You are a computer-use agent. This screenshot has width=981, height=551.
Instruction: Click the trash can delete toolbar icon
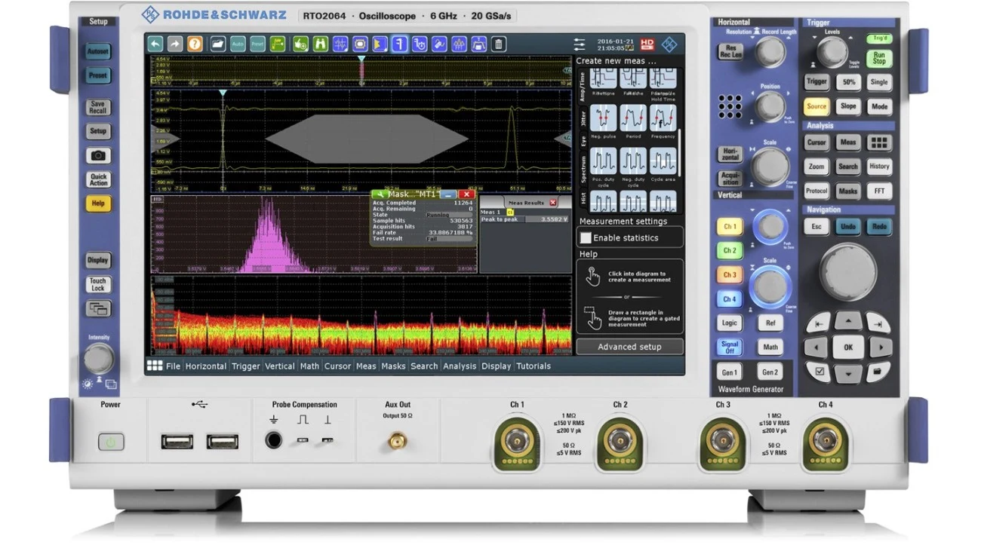point(498,44)
